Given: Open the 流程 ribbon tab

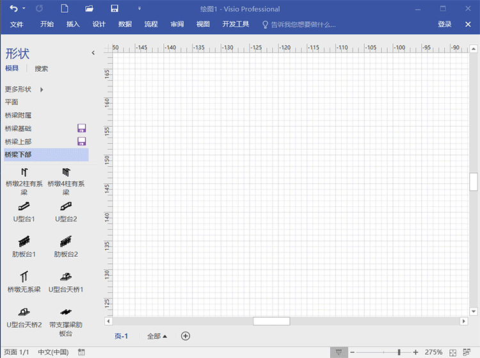Looking at the screenshot, I should (x=151, y=24).
